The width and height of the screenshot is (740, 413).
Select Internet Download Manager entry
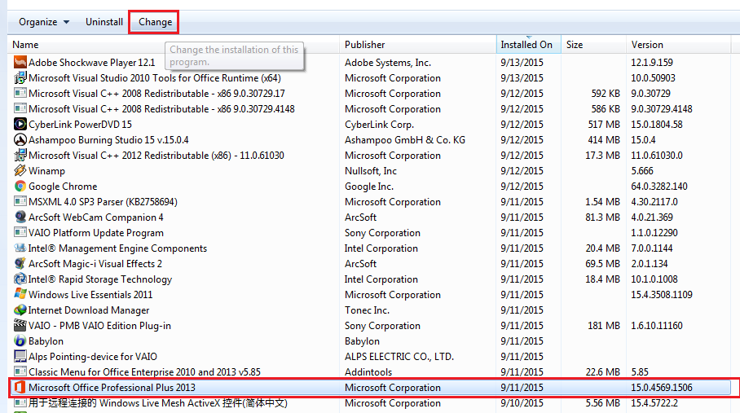click(x=89, y=310)
